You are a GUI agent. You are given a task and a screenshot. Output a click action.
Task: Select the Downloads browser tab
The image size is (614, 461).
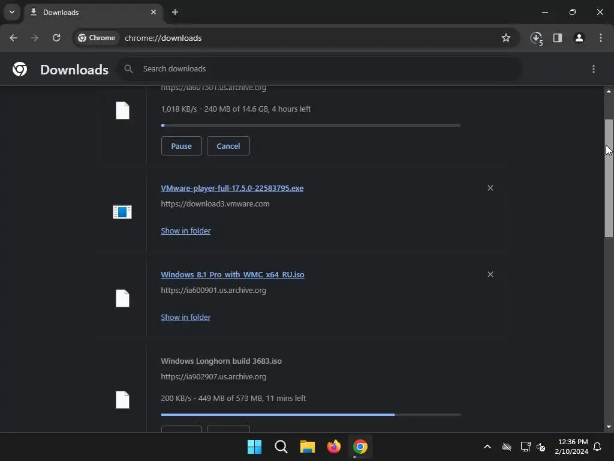point(94,12)
